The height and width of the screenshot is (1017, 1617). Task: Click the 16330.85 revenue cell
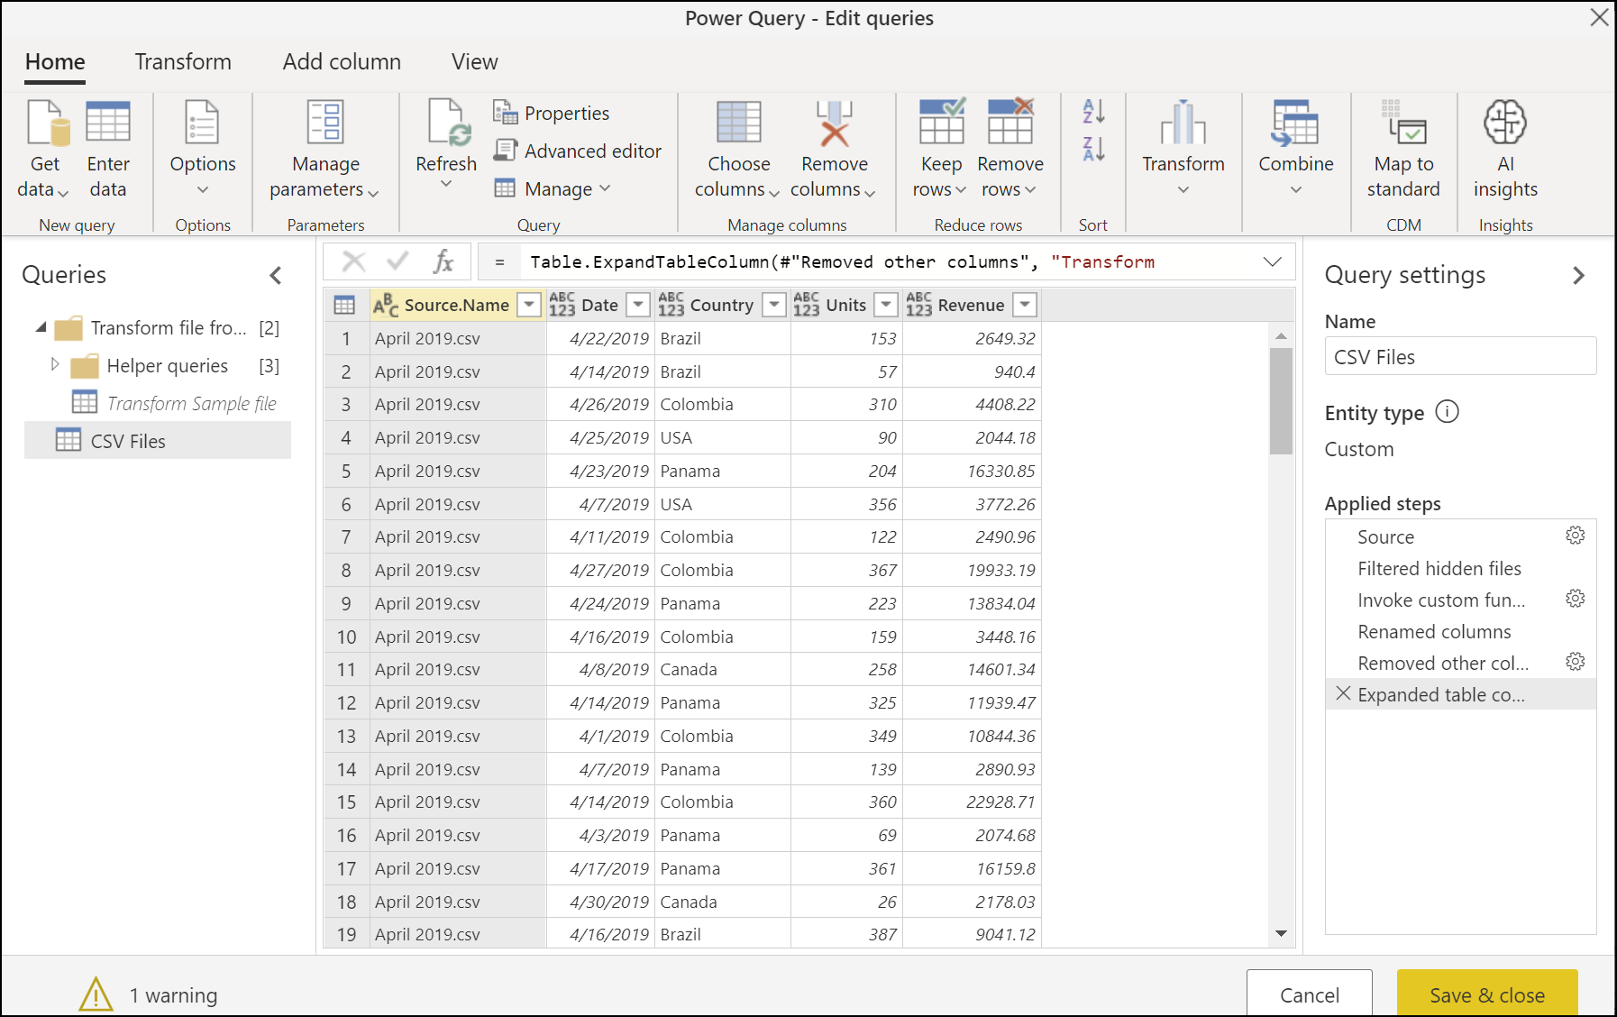[972, 471]
